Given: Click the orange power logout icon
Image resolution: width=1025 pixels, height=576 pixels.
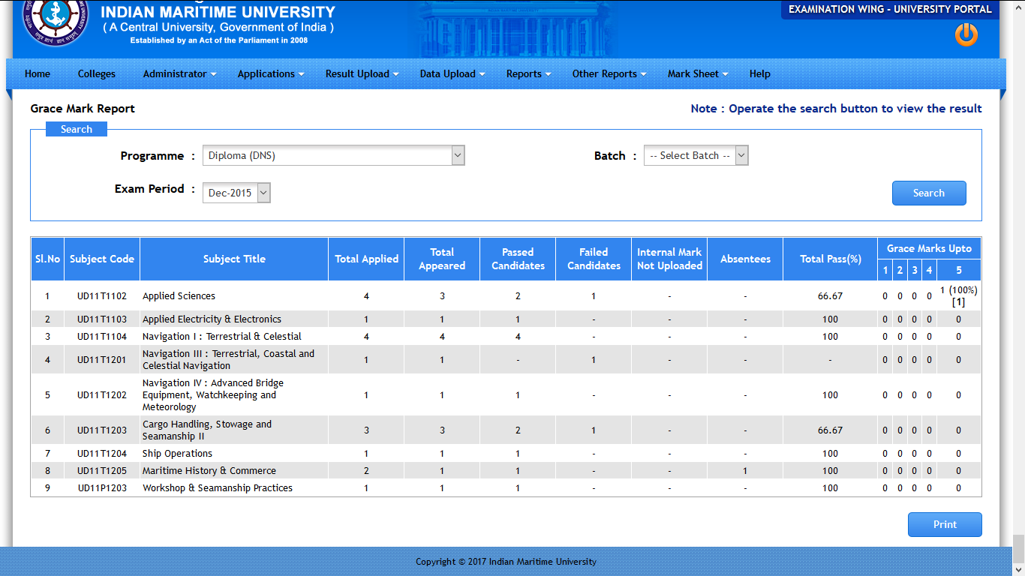Looking at the screenshot, I should click(966, 34).
